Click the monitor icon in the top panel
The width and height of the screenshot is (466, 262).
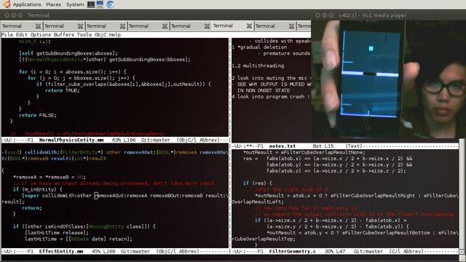pos(100,4)
